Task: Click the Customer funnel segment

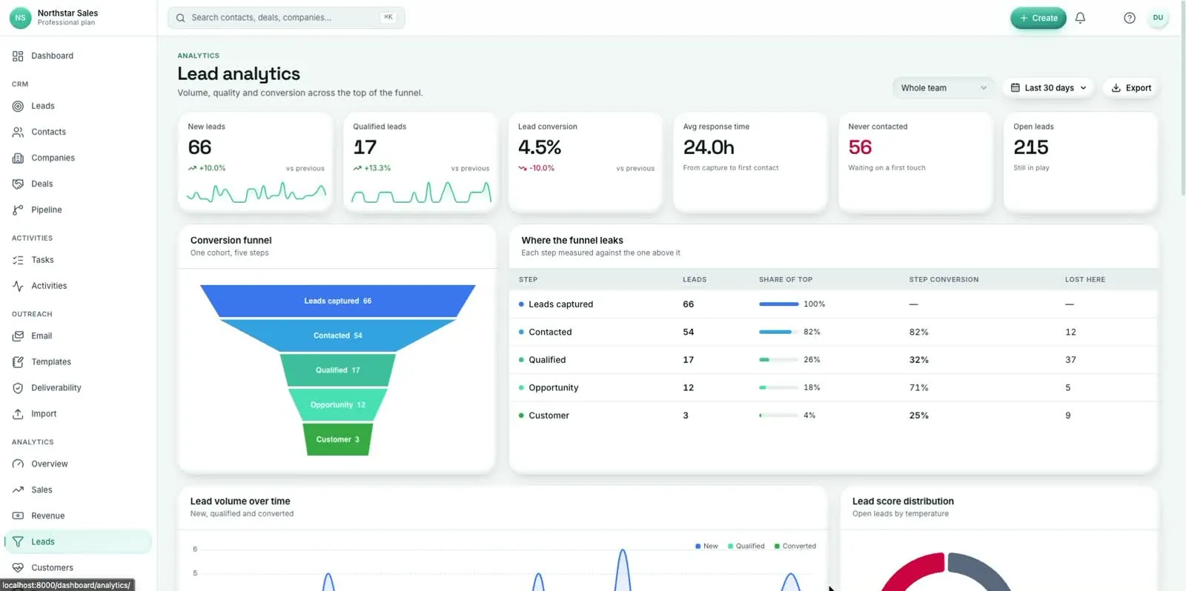Action: pyautogui.click(x=338, y=440)
